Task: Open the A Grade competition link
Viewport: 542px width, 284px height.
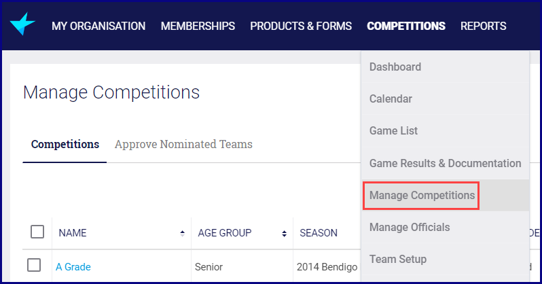Action: point(73,267)
